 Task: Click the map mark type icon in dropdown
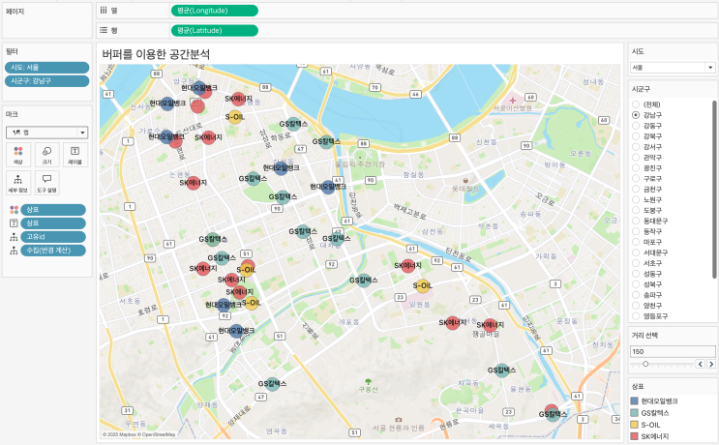point(16,133)
